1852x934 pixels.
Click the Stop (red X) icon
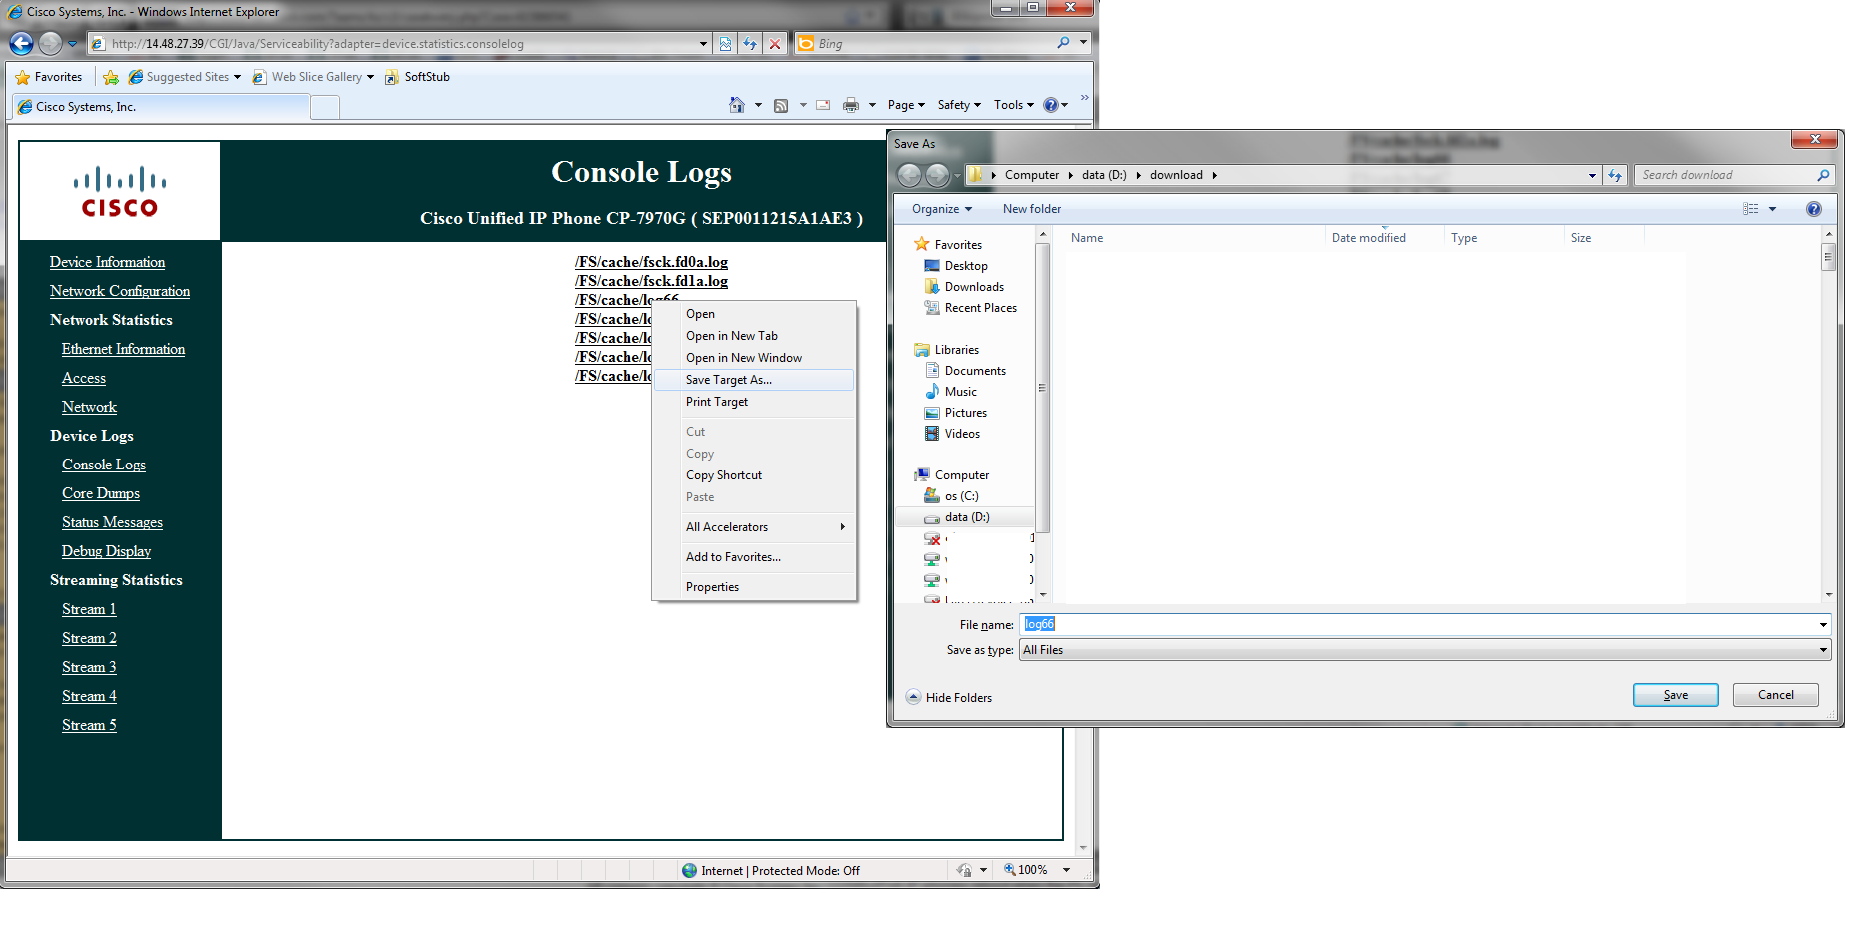775,44
